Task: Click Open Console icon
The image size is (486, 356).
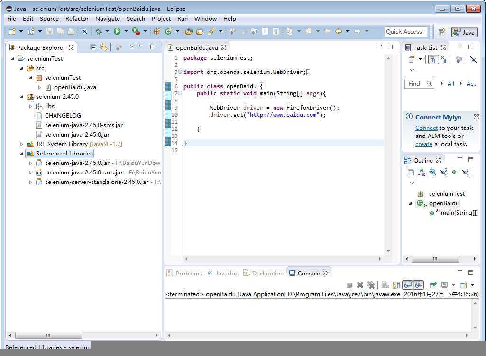Action: click(x=463, y=285)
